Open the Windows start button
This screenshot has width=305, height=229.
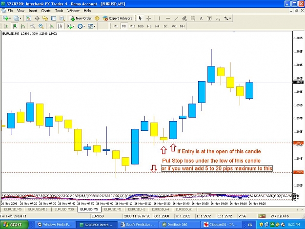(14, 225)
